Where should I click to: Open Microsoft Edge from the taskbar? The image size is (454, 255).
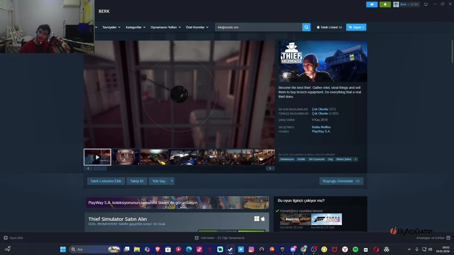pos(189,249)
